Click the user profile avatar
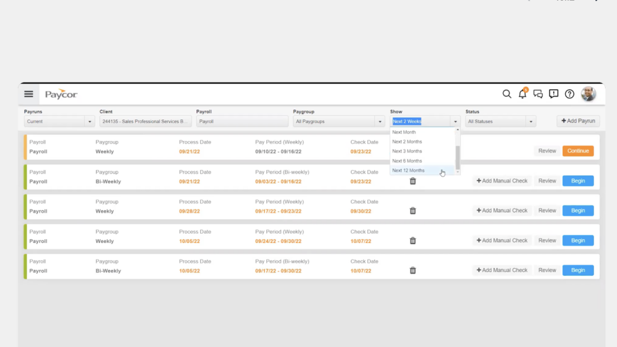 pos(588,94)
